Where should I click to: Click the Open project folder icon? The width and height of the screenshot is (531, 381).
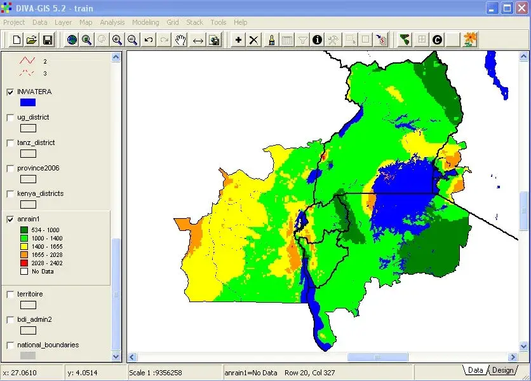32,40
